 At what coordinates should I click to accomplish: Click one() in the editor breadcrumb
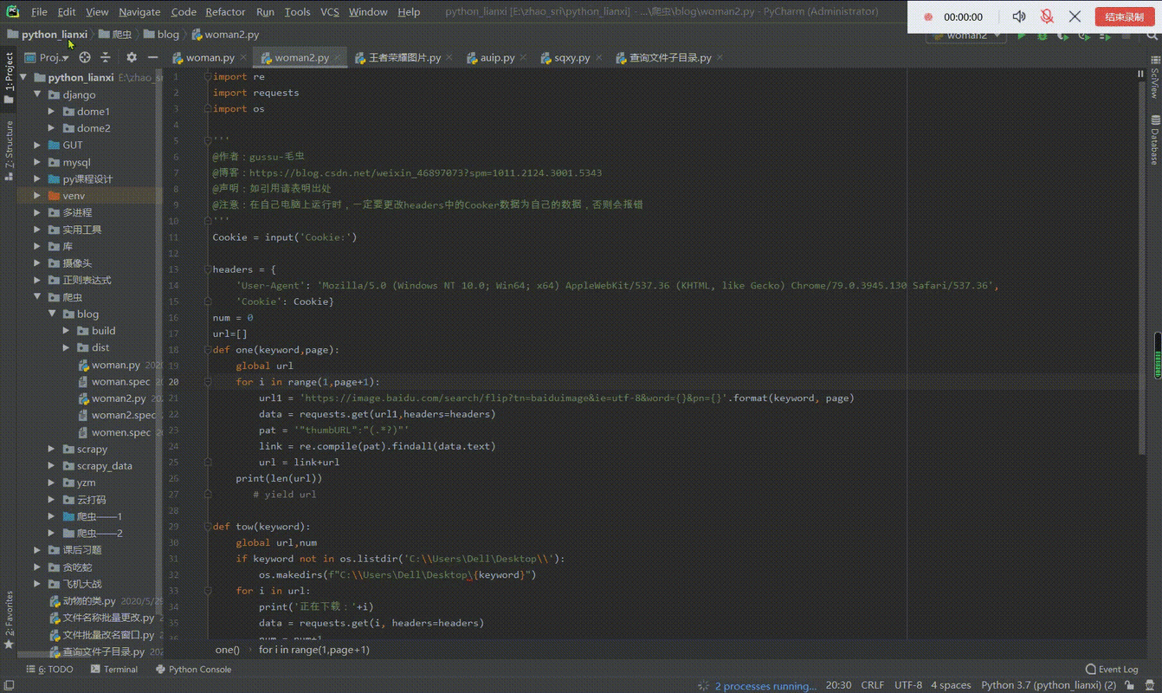point(227,650)
